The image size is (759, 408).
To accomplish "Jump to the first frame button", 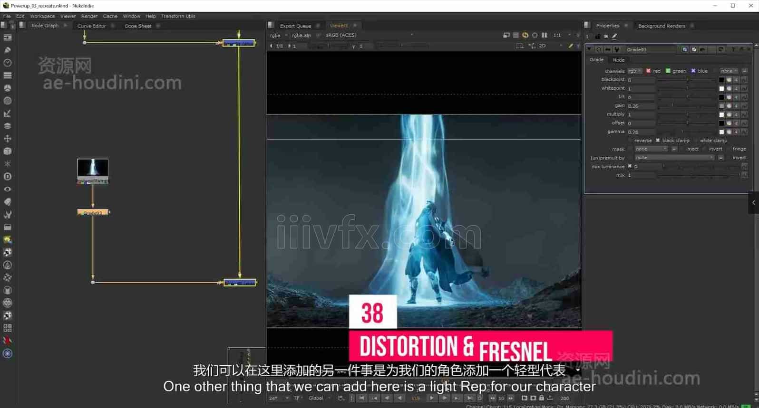I will [362, 398].
